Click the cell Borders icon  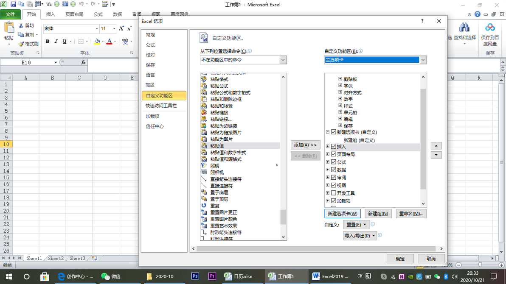click(81, 41)
